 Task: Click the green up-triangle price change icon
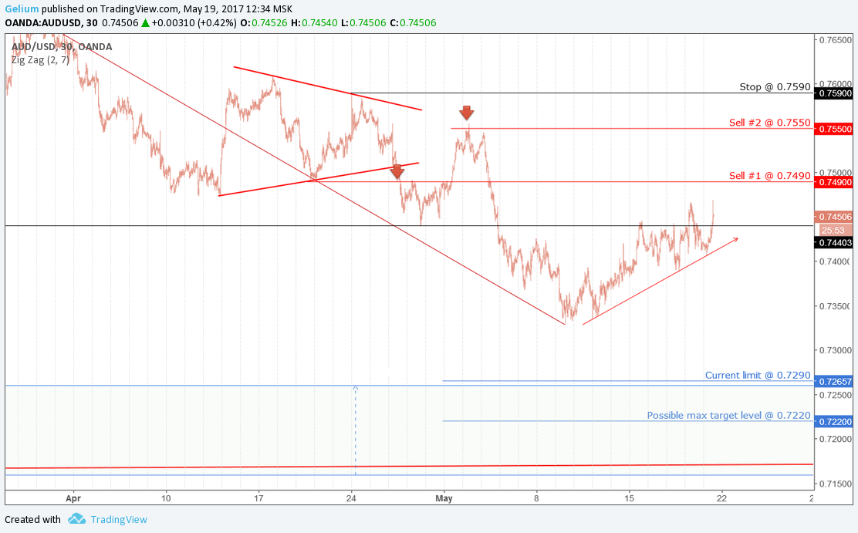click(x=146, y=23)
